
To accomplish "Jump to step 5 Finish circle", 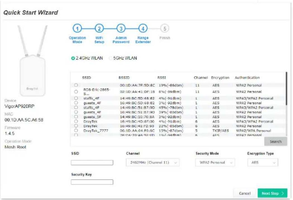I will (x=165, y=29).
